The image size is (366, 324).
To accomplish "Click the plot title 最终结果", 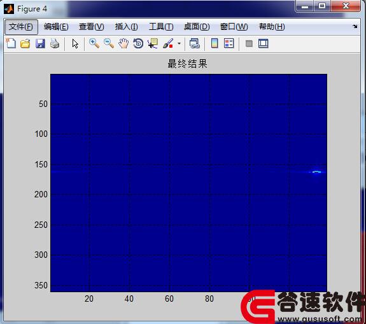I will tap(187, 64).
